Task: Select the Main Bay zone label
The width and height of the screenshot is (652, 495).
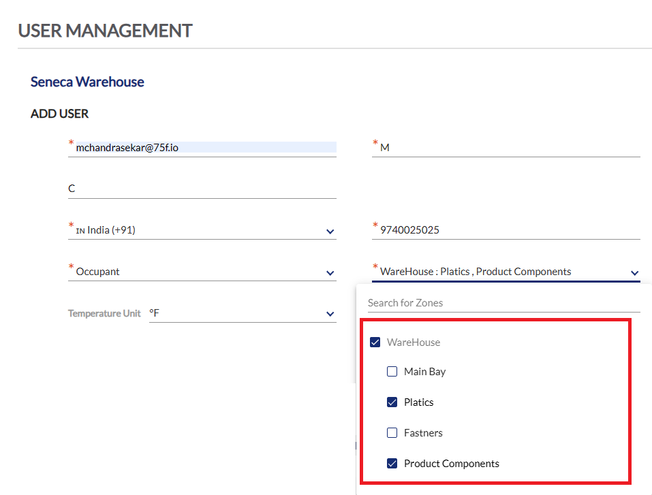Action: pos(424,372)
